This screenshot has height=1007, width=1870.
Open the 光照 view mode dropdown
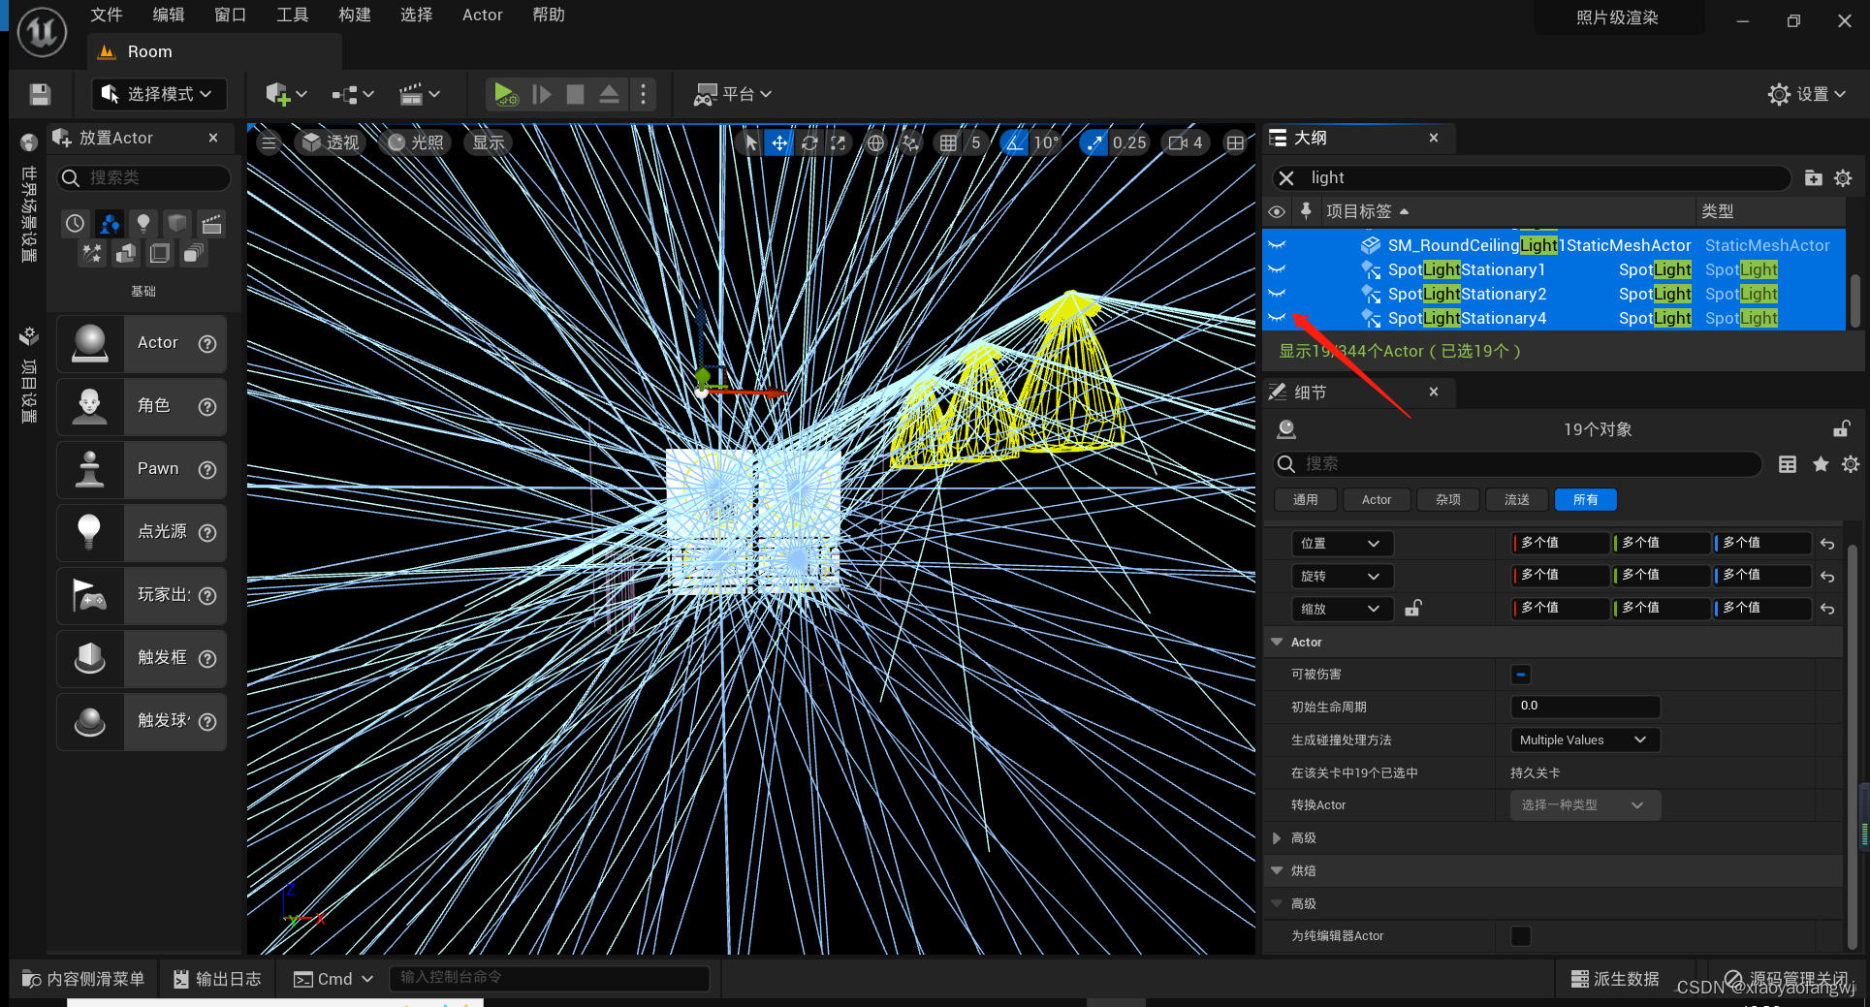click(x=415, y=142)
